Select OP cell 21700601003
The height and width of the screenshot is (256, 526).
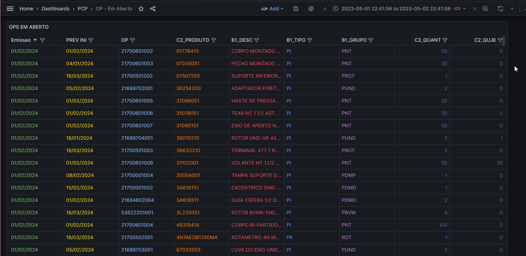pyautogui.click(x=137, y=63)
